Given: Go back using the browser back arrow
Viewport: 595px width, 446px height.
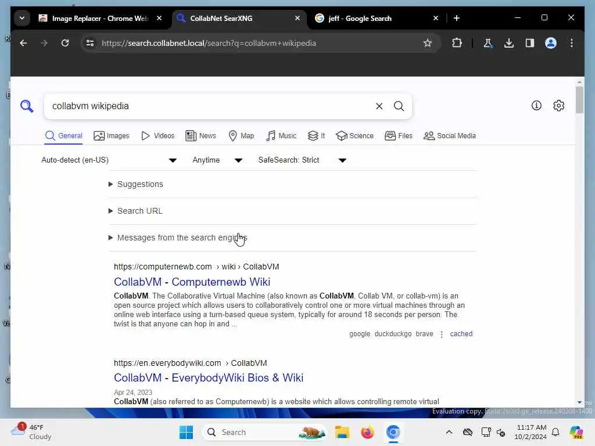Looking at the screenshot, I should point(23,43).
